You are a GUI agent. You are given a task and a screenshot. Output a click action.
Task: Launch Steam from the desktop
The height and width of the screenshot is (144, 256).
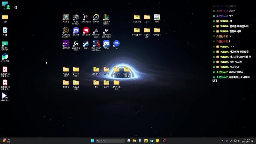click(x=86, y=43)
